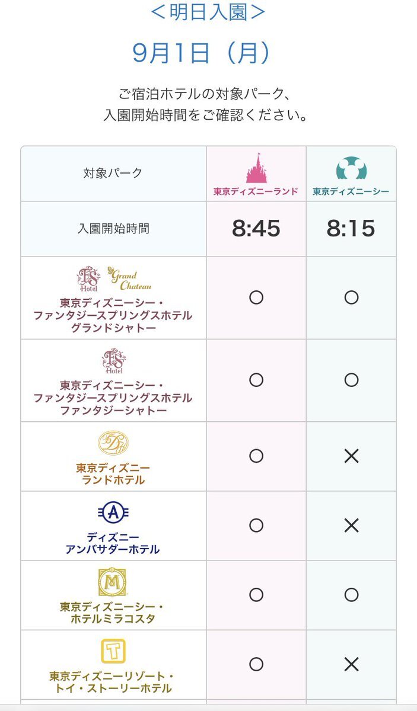
Task: Click the Ambassador Hotel blue A logo
Action: [x=113, y=513]
